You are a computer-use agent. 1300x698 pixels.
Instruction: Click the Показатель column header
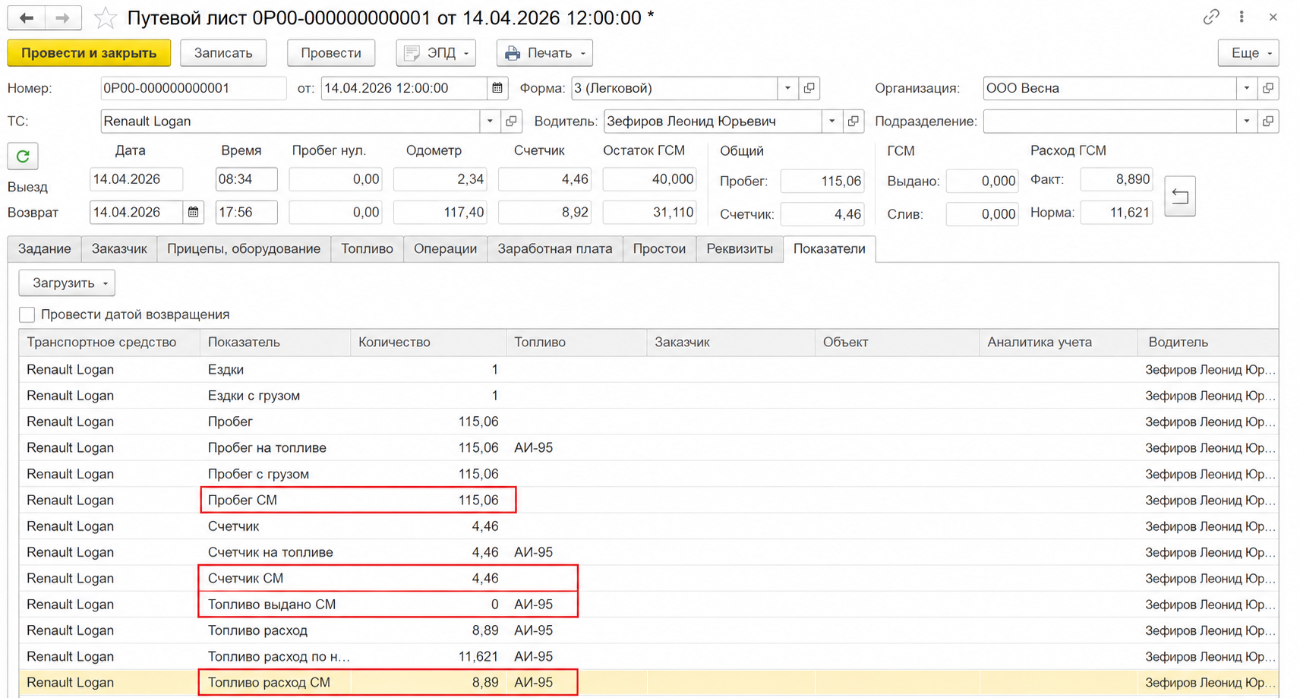[275, 343]
